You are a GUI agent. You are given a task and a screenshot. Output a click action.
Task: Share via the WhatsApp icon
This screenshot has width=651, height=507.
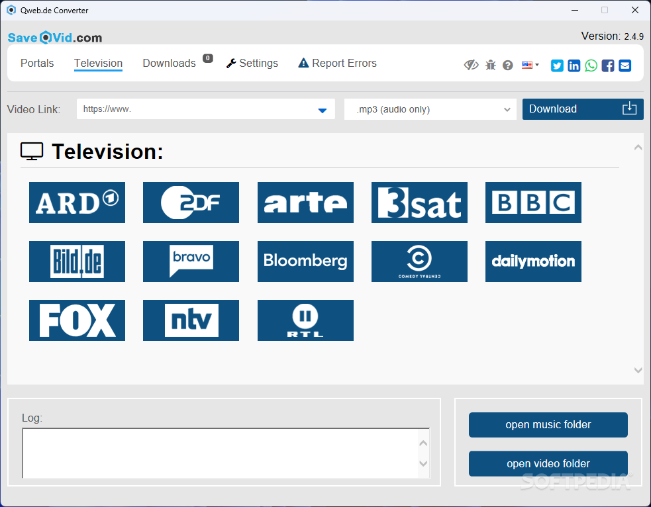tap(591, 66)
